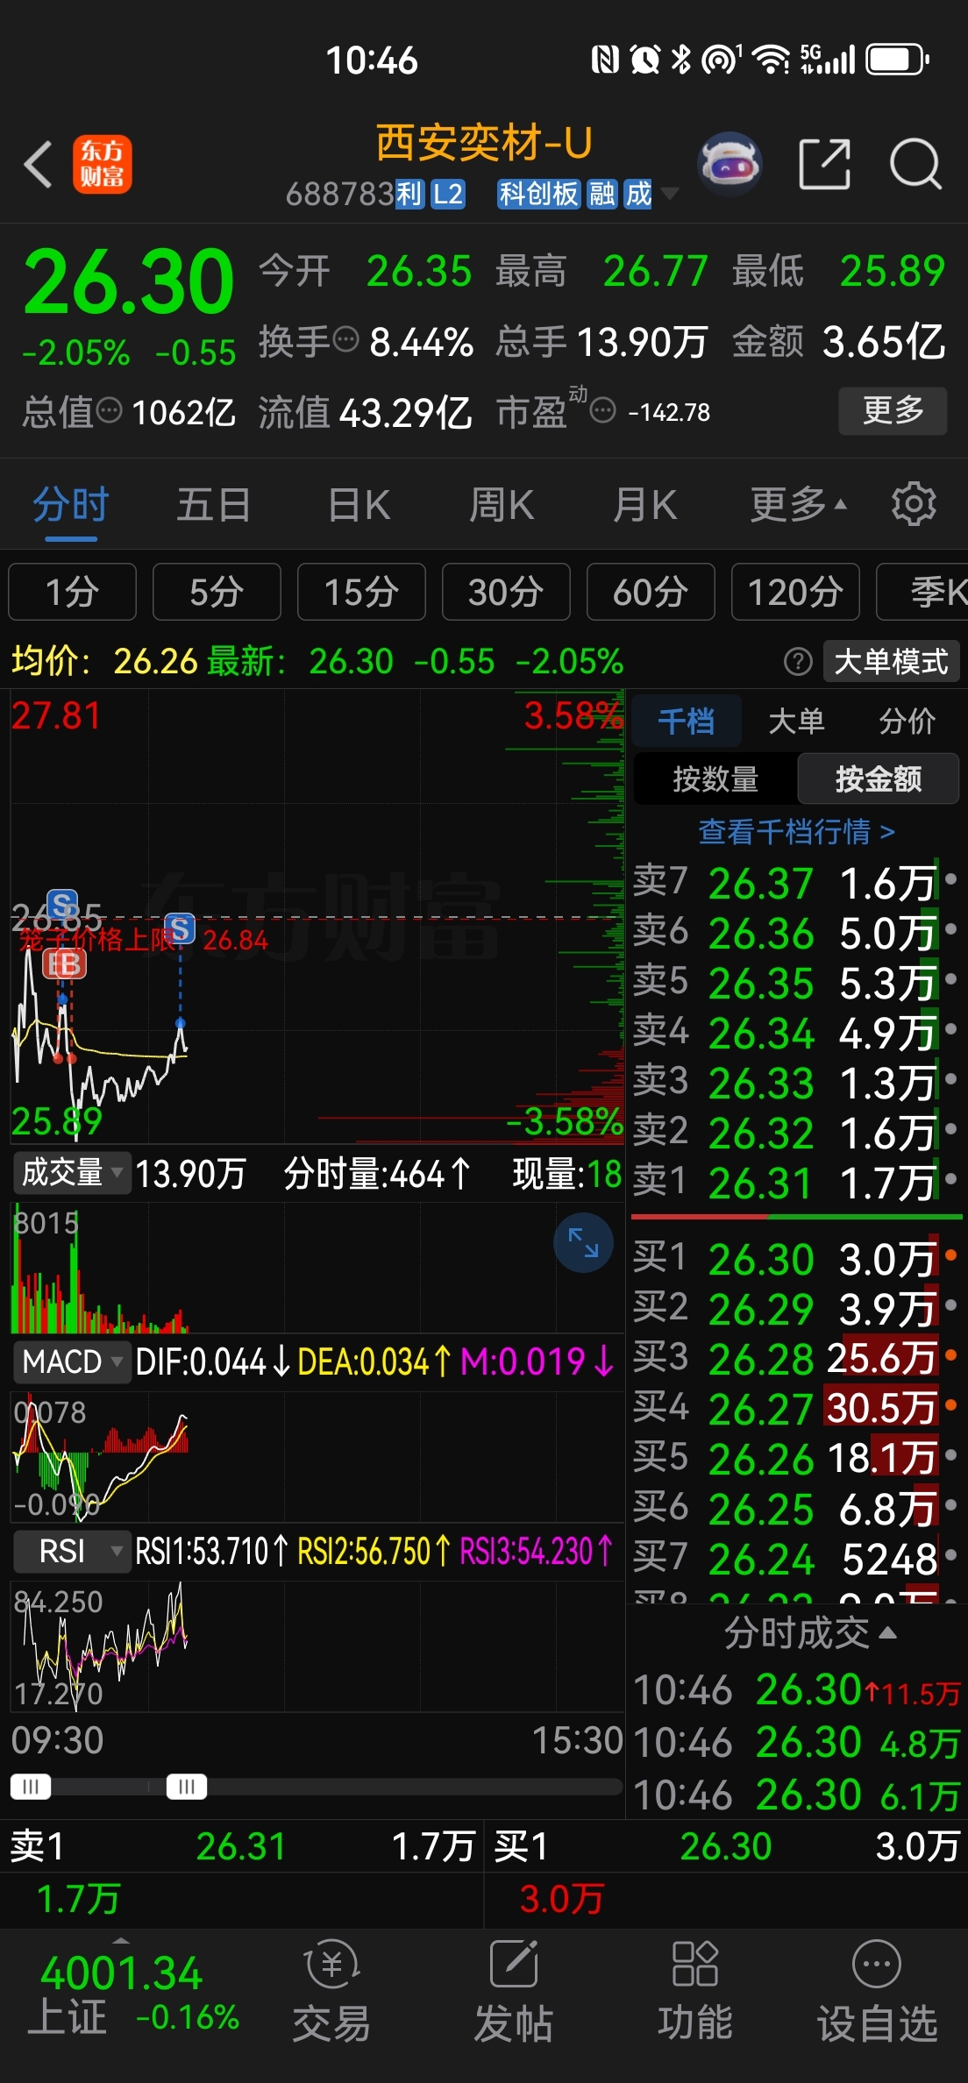Screen dimensions: 968x2083
Task: Select the 60分 interval
Action: coord(651,592)
